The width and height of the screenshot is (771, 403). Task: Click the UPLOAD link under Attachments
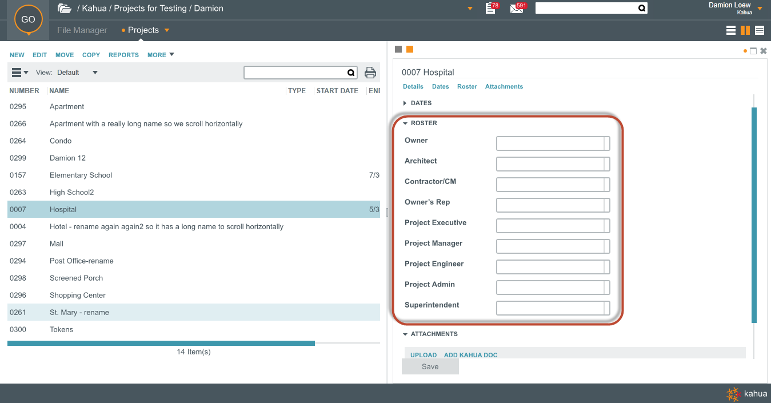point(423,355)
